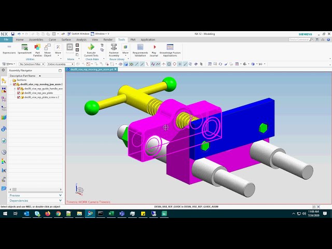The height and width of the screenshot is (249, 332).
Task: Open Firefox from the taskbar
Action: [x=48, y=214]
